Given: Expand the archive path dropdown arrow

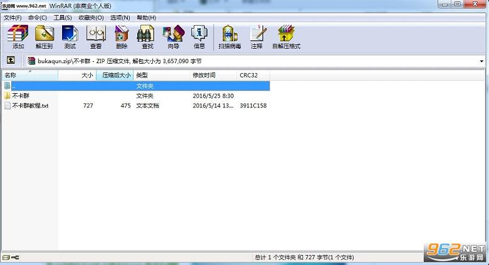Looking at the screenshot, I should 482,61.
